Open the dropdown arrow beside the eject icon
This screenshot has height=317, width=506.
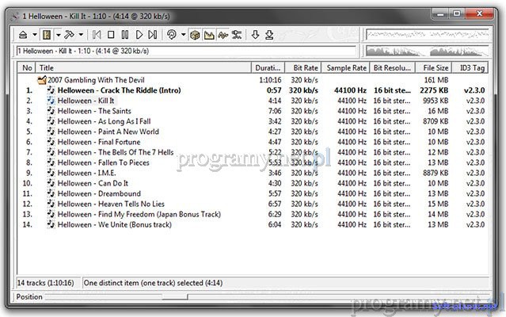coord(34,35)
